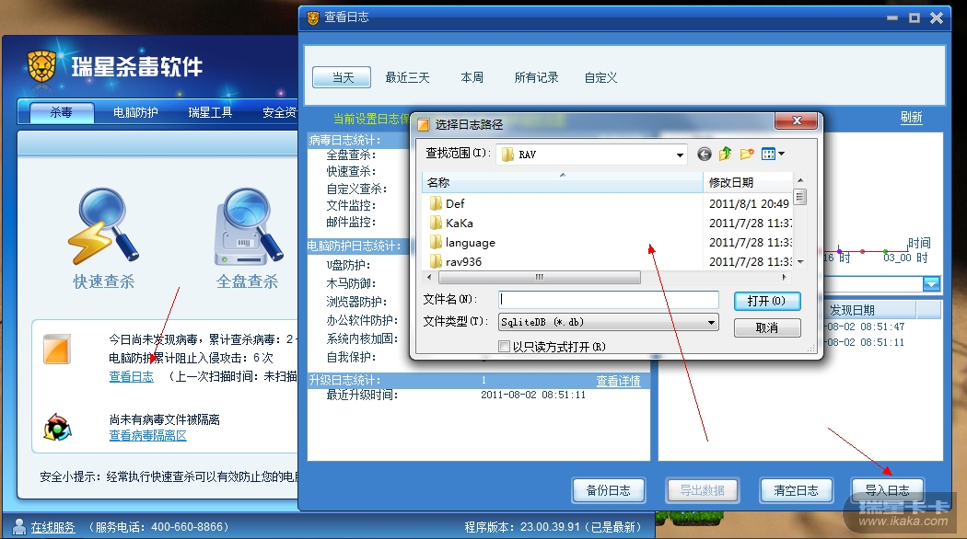Focus the 文件名 input field
The image size is (967, 539).
click(x=609, y=299)
